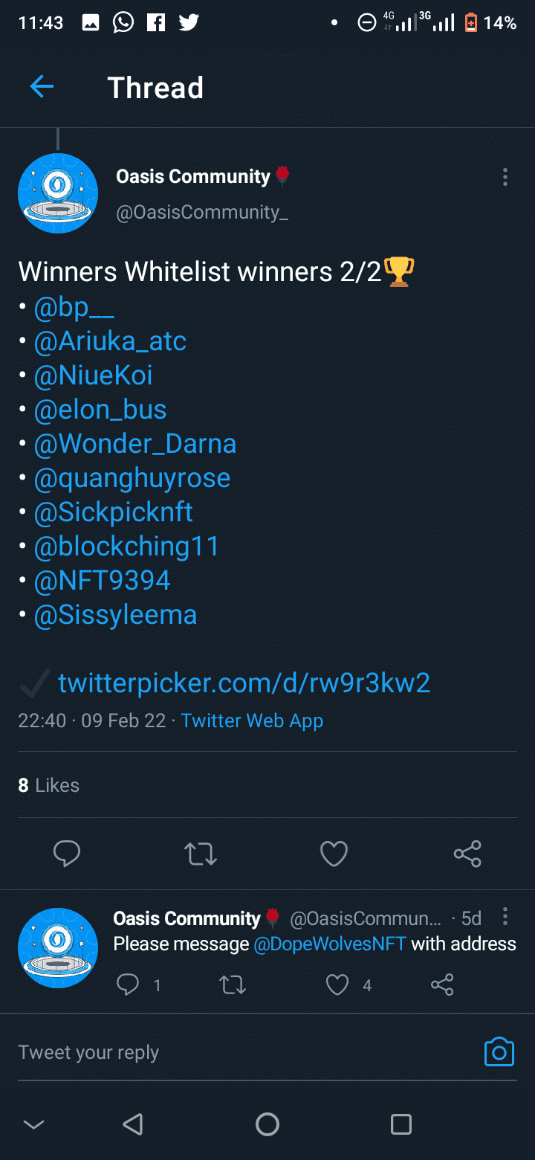Retweet the main winners tweet

click(201, 854)
